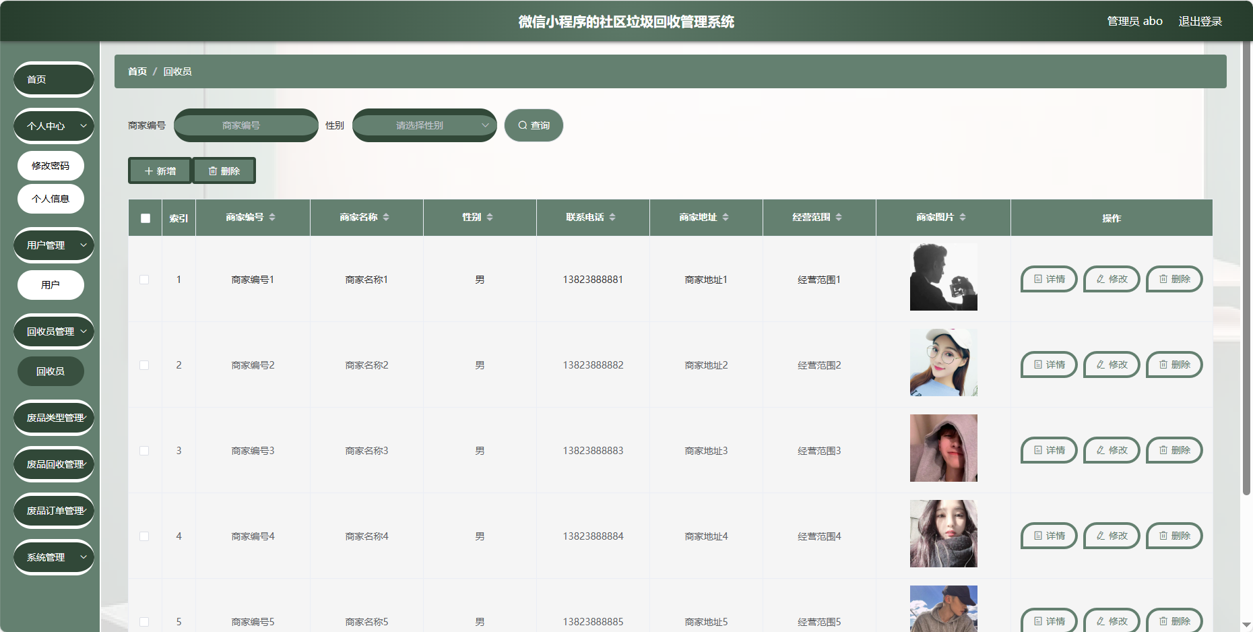The height and width of the screenshot is (632, 1253).
Task: Expand the 废品回收管理 sidebar menu
Action: coord(54,464)
